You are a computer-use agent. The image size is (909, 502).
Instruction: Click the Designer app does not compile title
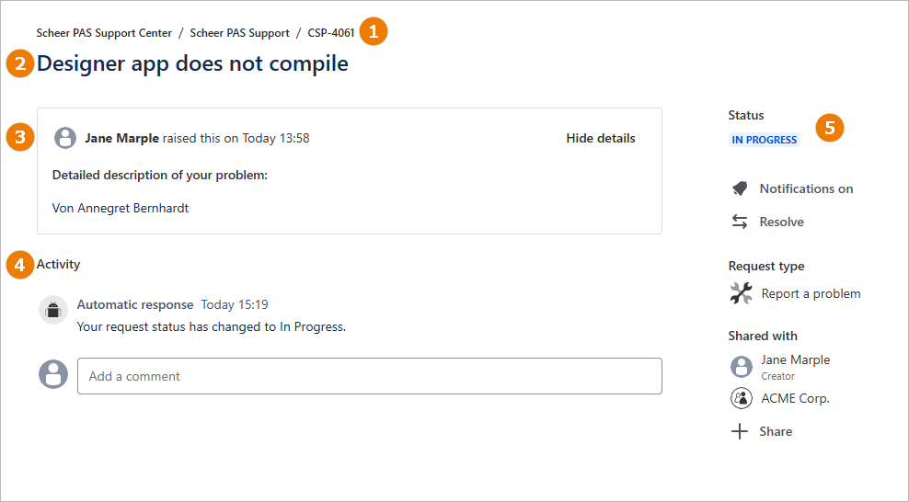pyautogui.click(x=192, y=63)
